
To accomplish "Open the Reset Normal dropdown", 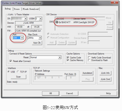I will coord(60,57).
